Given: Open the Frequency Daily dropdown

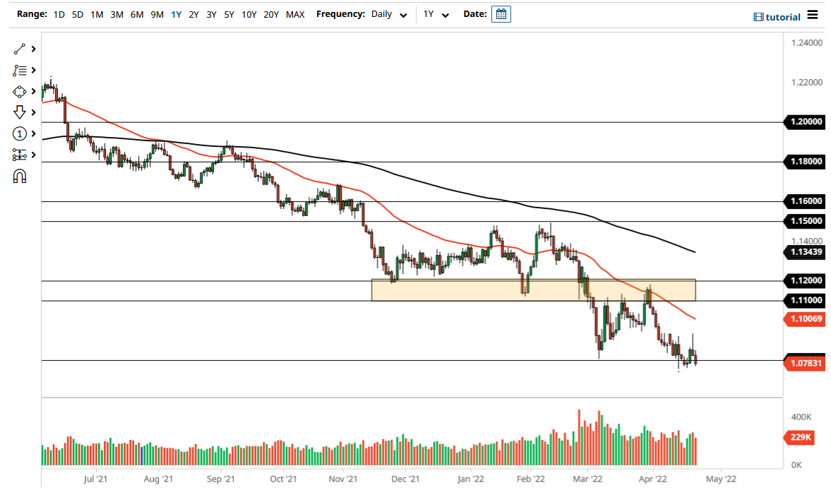Looking at the screenshot, I should [389, 14].
